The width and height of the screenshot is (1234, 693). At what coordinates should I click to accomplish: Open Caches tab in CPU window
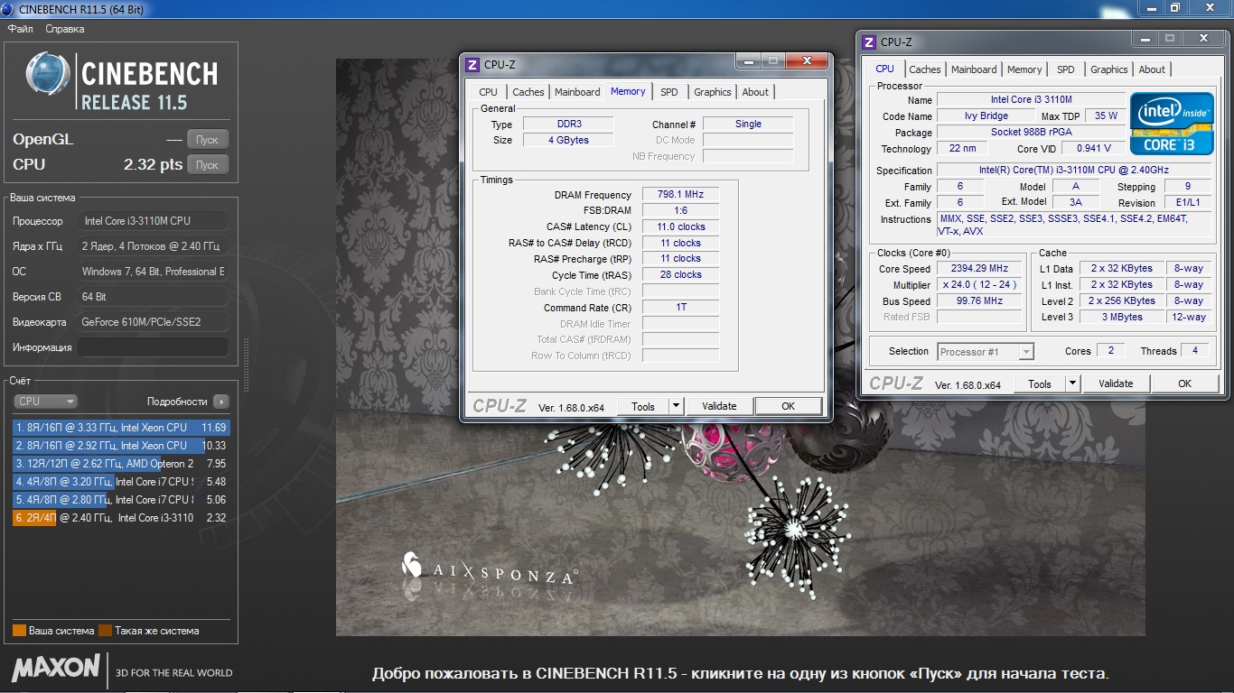pyautogui.click(x=925, y=69)
